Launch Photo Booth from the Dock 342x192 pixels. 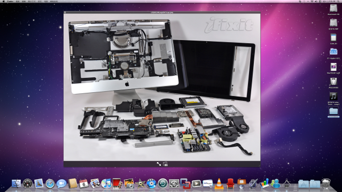coord(118,183)
